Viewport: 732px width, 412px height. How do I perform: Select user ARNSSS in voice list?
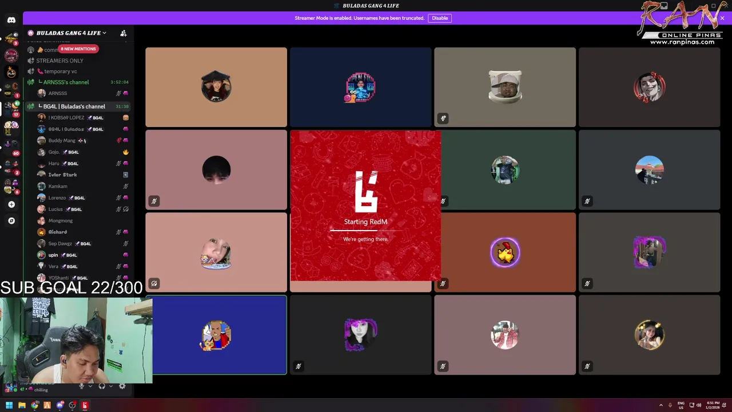(83, 93)
